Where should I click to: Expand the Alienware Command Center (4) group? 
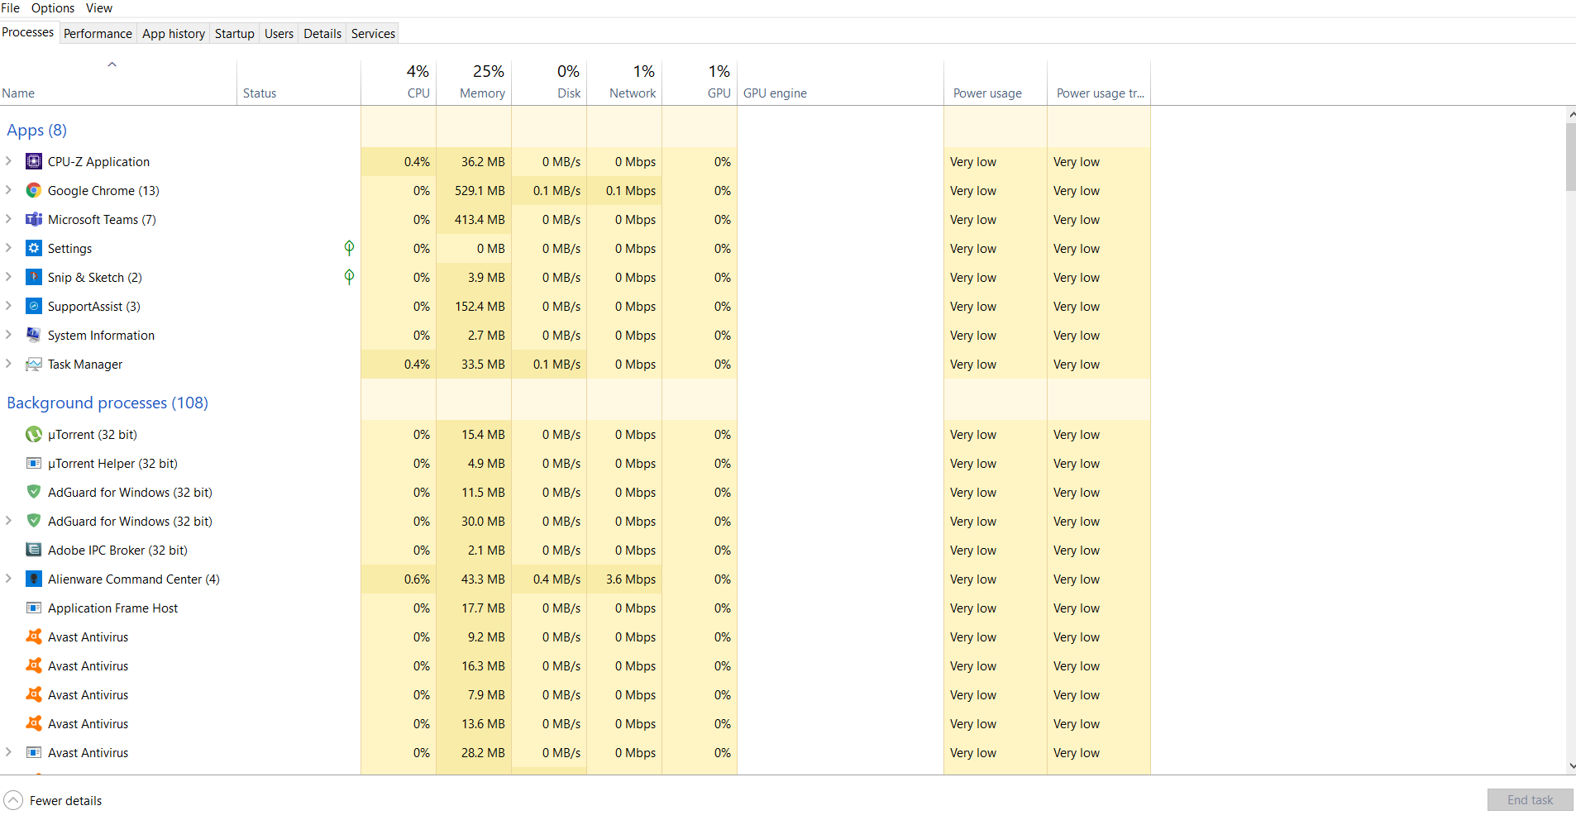click(8, 579)
